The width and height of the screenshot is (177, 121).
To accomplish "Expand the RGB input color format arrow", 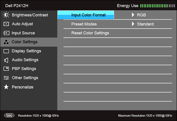I will pos(133,15).
